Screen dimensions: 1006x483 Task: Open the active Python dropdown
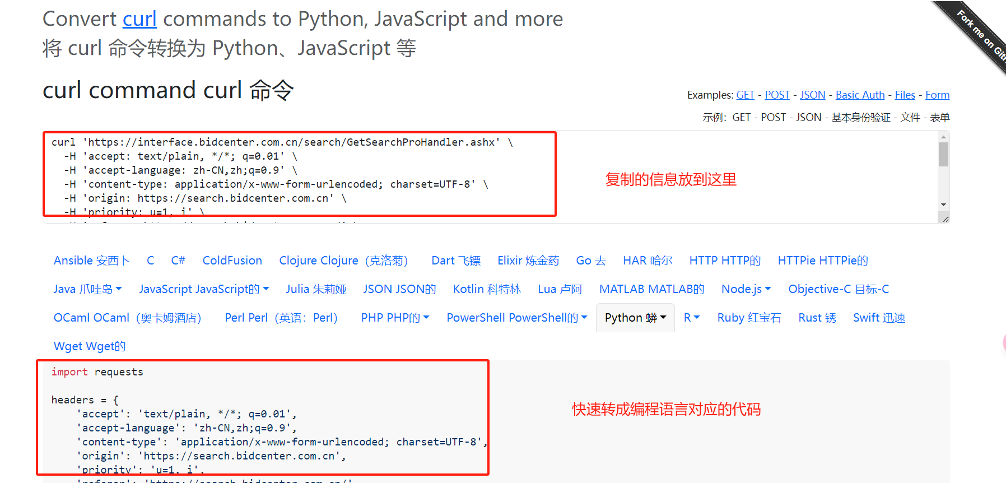(x=636, y=318)
